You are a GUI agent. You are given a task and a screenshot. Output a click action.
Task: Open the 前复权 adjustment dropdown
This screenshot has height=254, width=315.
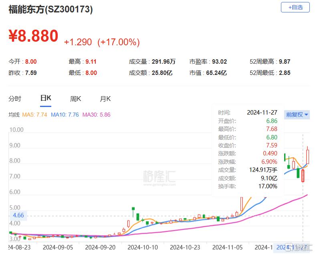[x=297, y=115]
